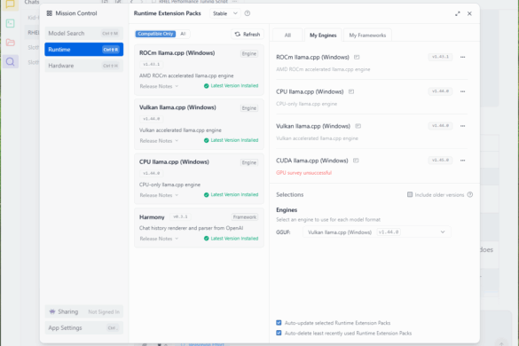
Task: Switch to the My Frameworks tab
Action: 367,35
